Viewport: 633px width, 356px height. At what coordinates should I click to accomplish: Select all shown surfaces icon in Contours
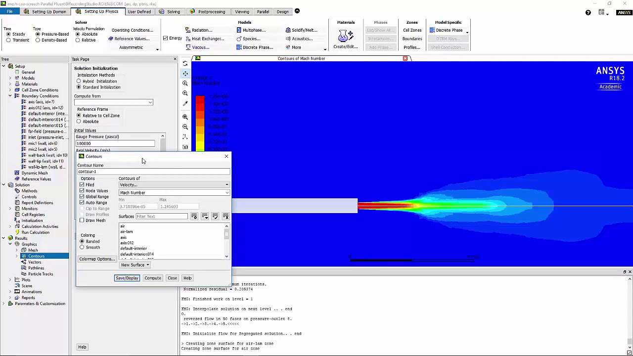tap(215, 217)
